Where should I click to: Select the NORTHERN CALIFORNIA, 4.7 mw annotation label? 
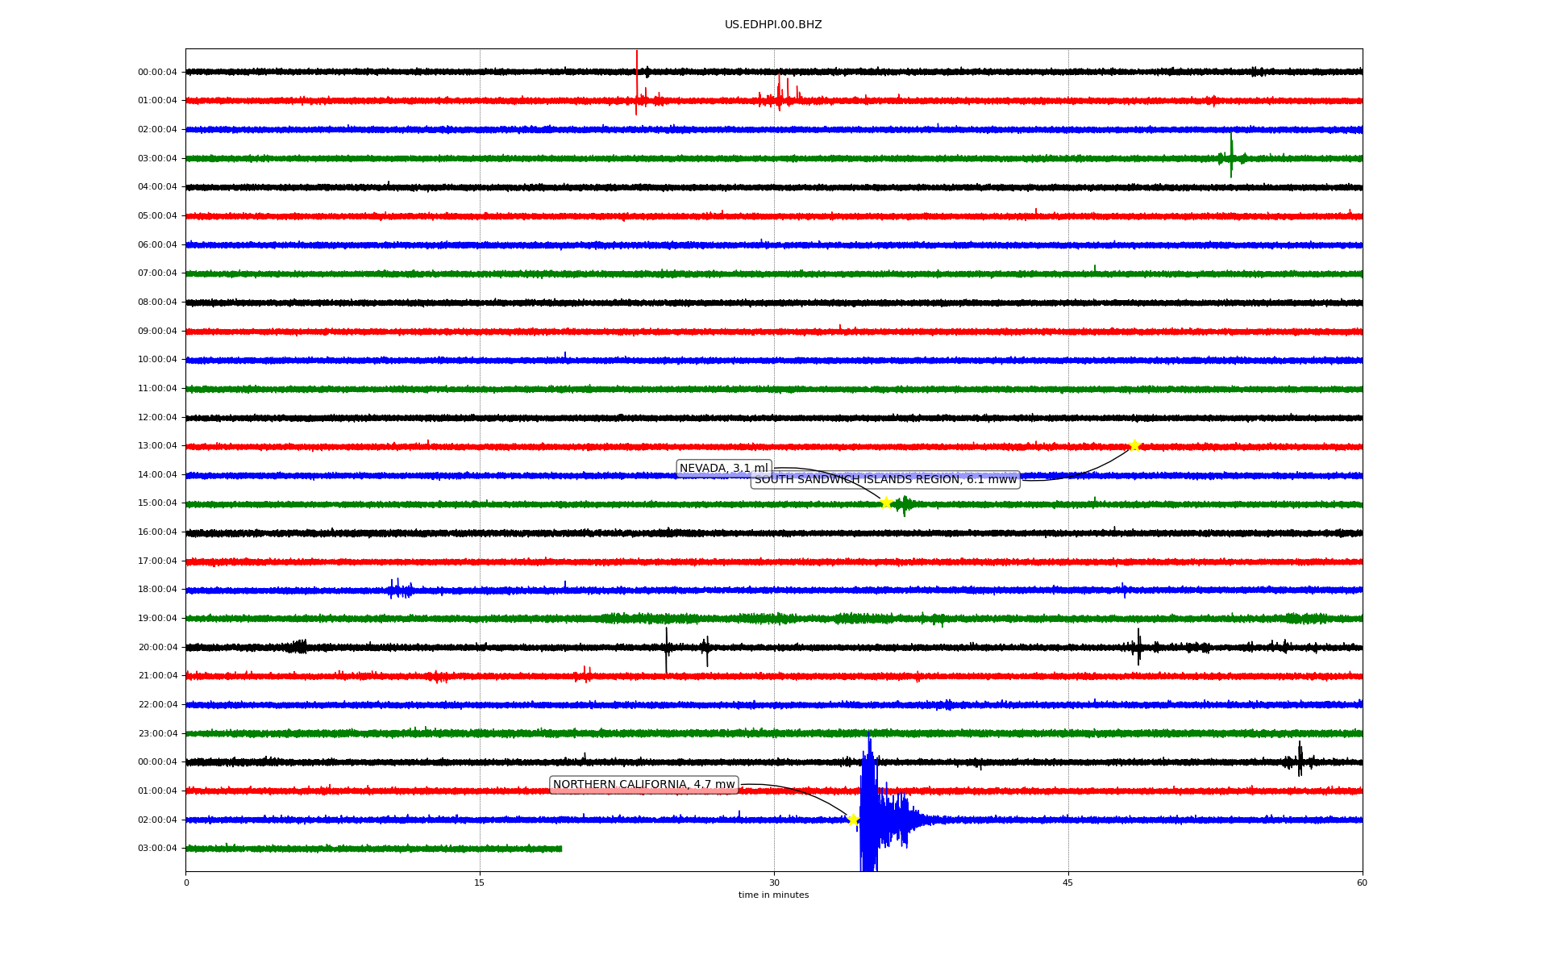(x=644, y=785)
